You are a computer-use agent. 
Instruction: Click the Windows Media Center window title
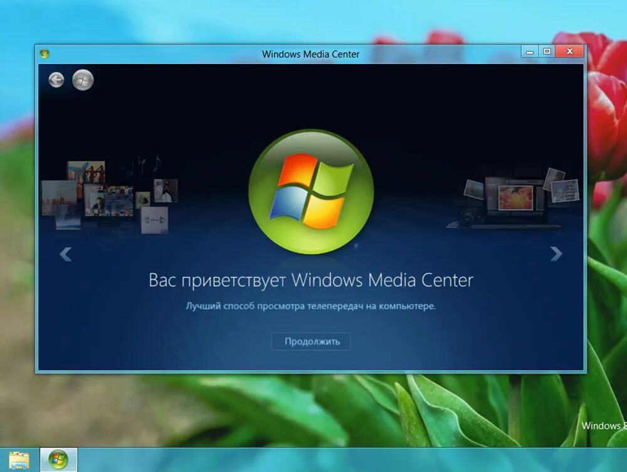tap(311, 54)
